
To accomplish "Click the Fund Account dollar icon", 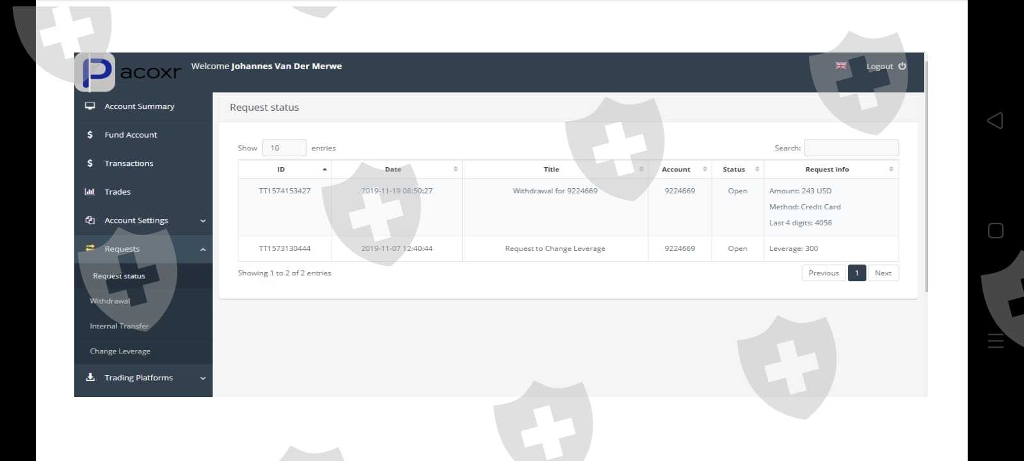I will 90,134.
